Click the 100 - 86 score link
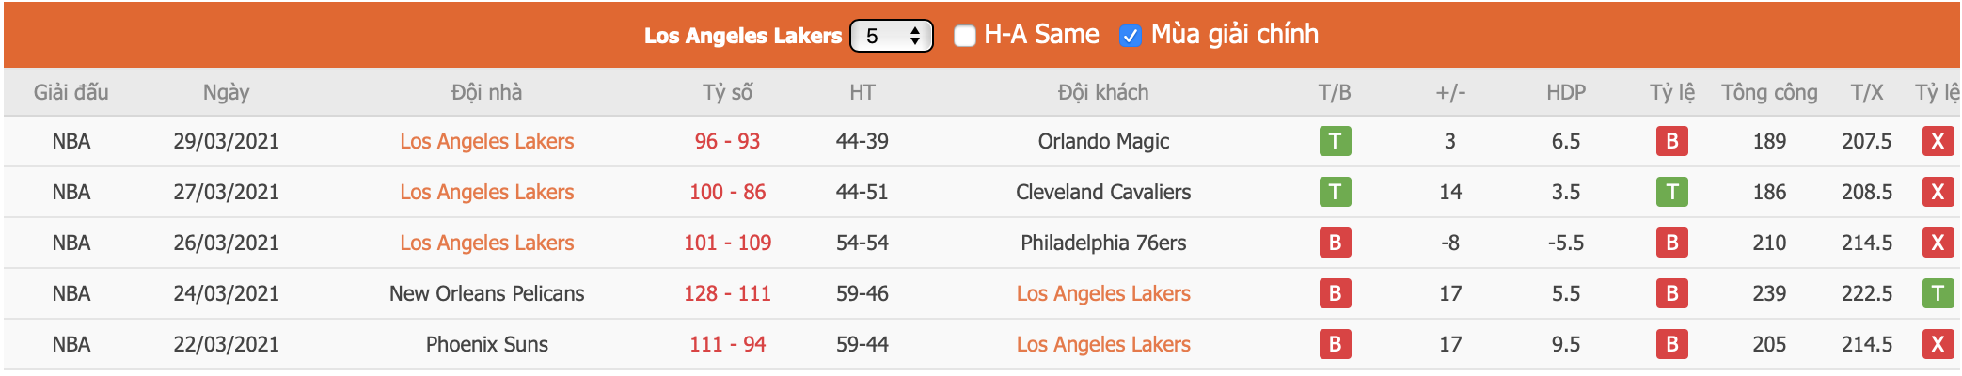Viewport: 1962px width, 376px height. click(728, 192)
